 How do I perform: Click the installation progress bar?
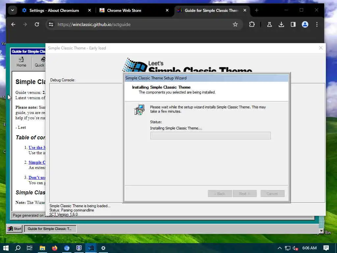(210, 135)
